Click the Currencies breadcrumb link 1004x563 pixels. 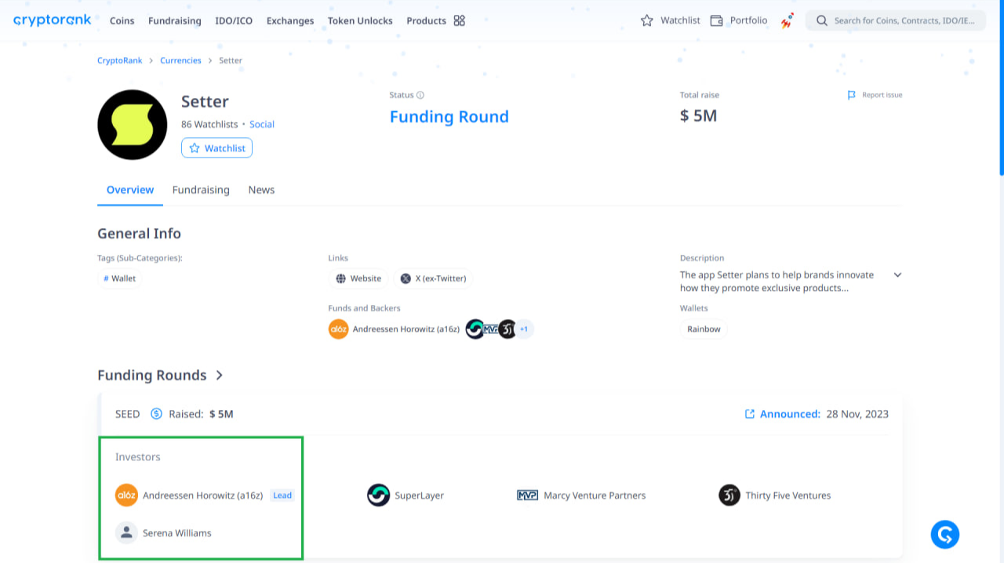point(180,60)
